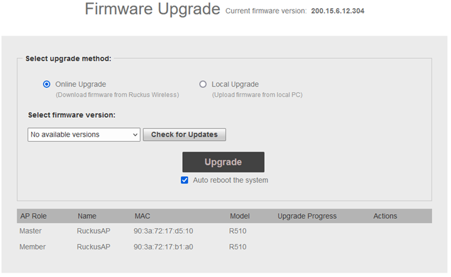Image resolution: width=451 pixels, height=277 pixels.
Task: Choose the Local Upgrade radio option
Action: (203, 84)
